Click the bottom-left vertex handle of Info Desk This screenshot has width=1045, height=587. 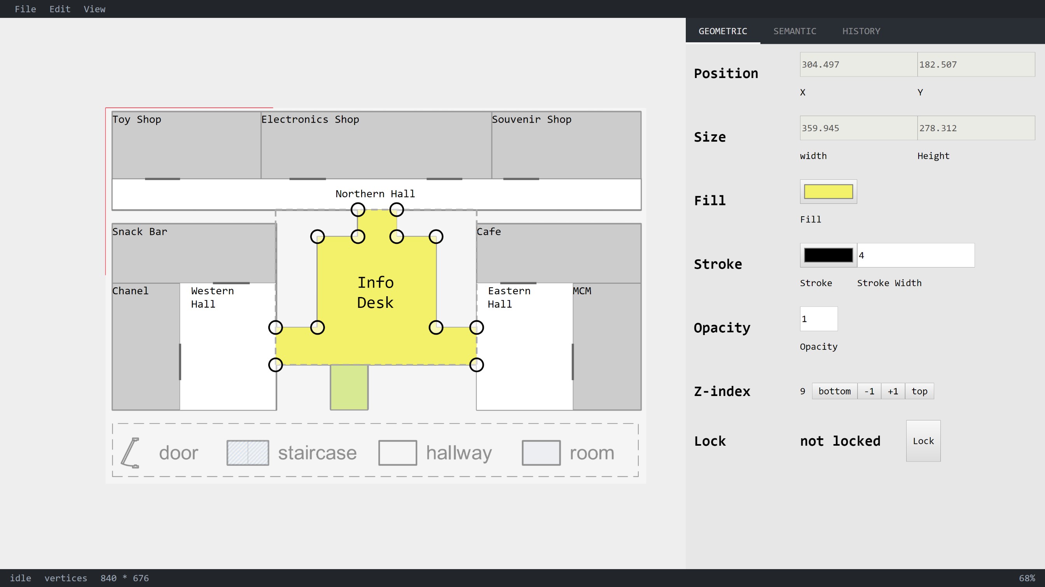tap(276, 365)
